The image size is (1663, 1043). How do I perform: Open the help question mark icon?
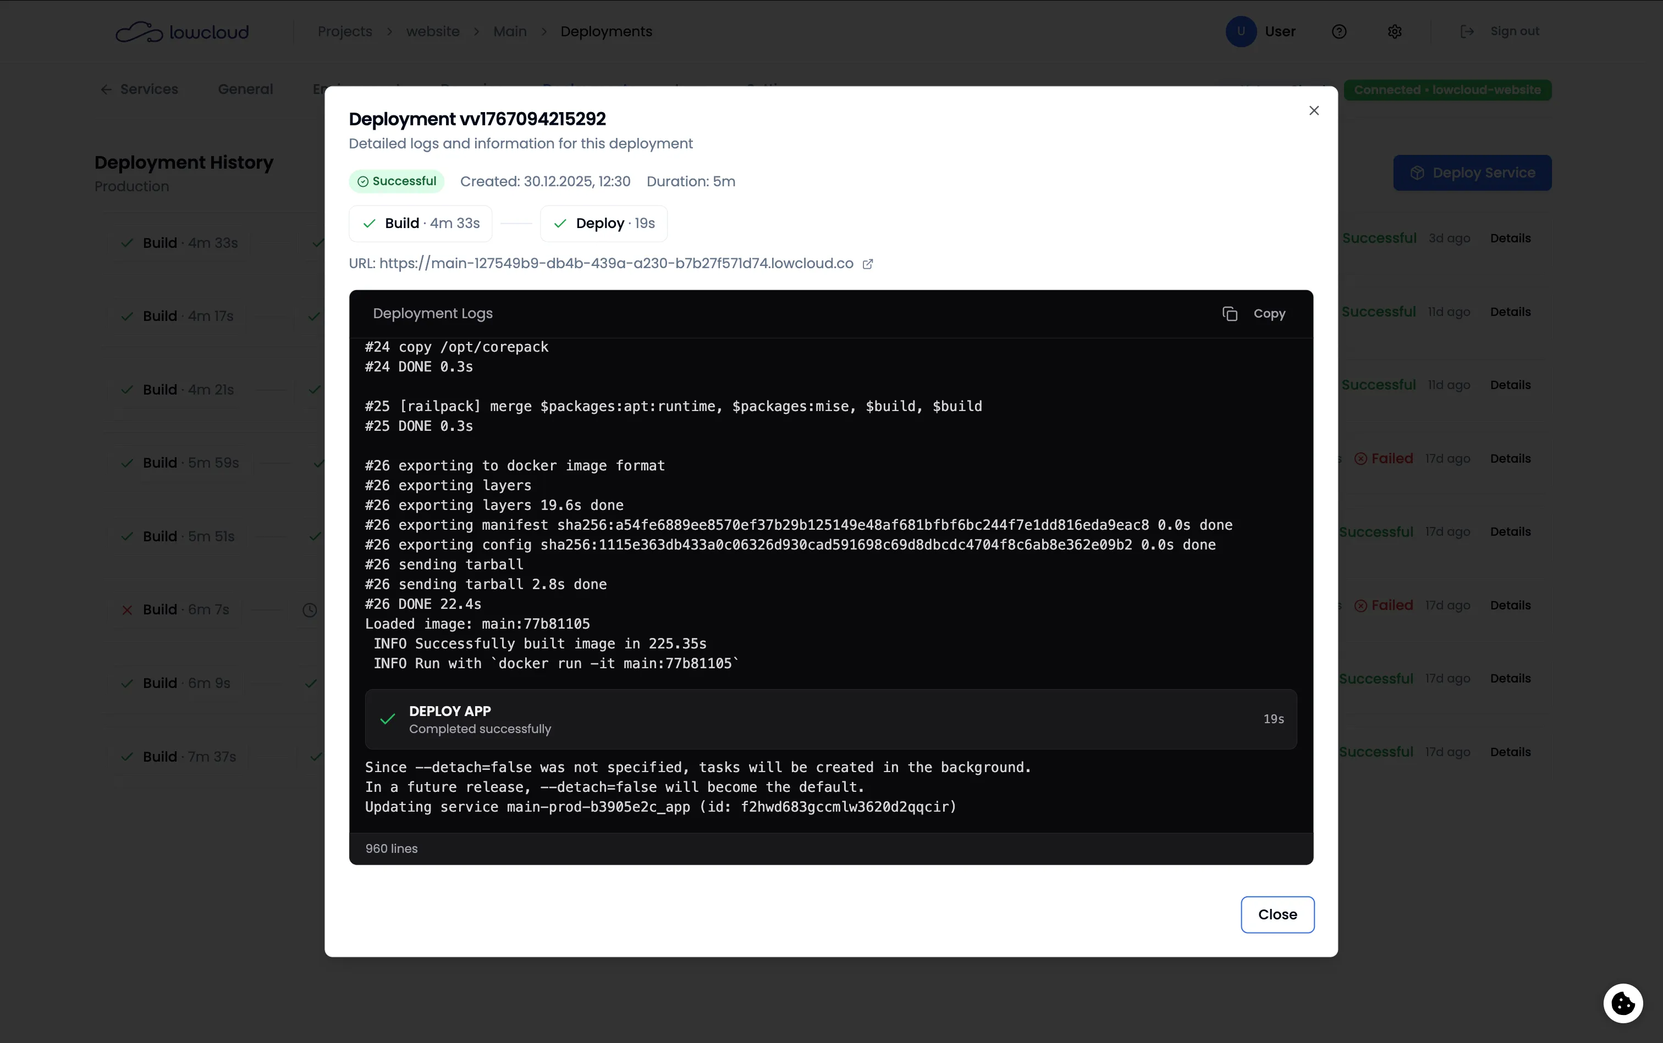tap(1339, 32)
